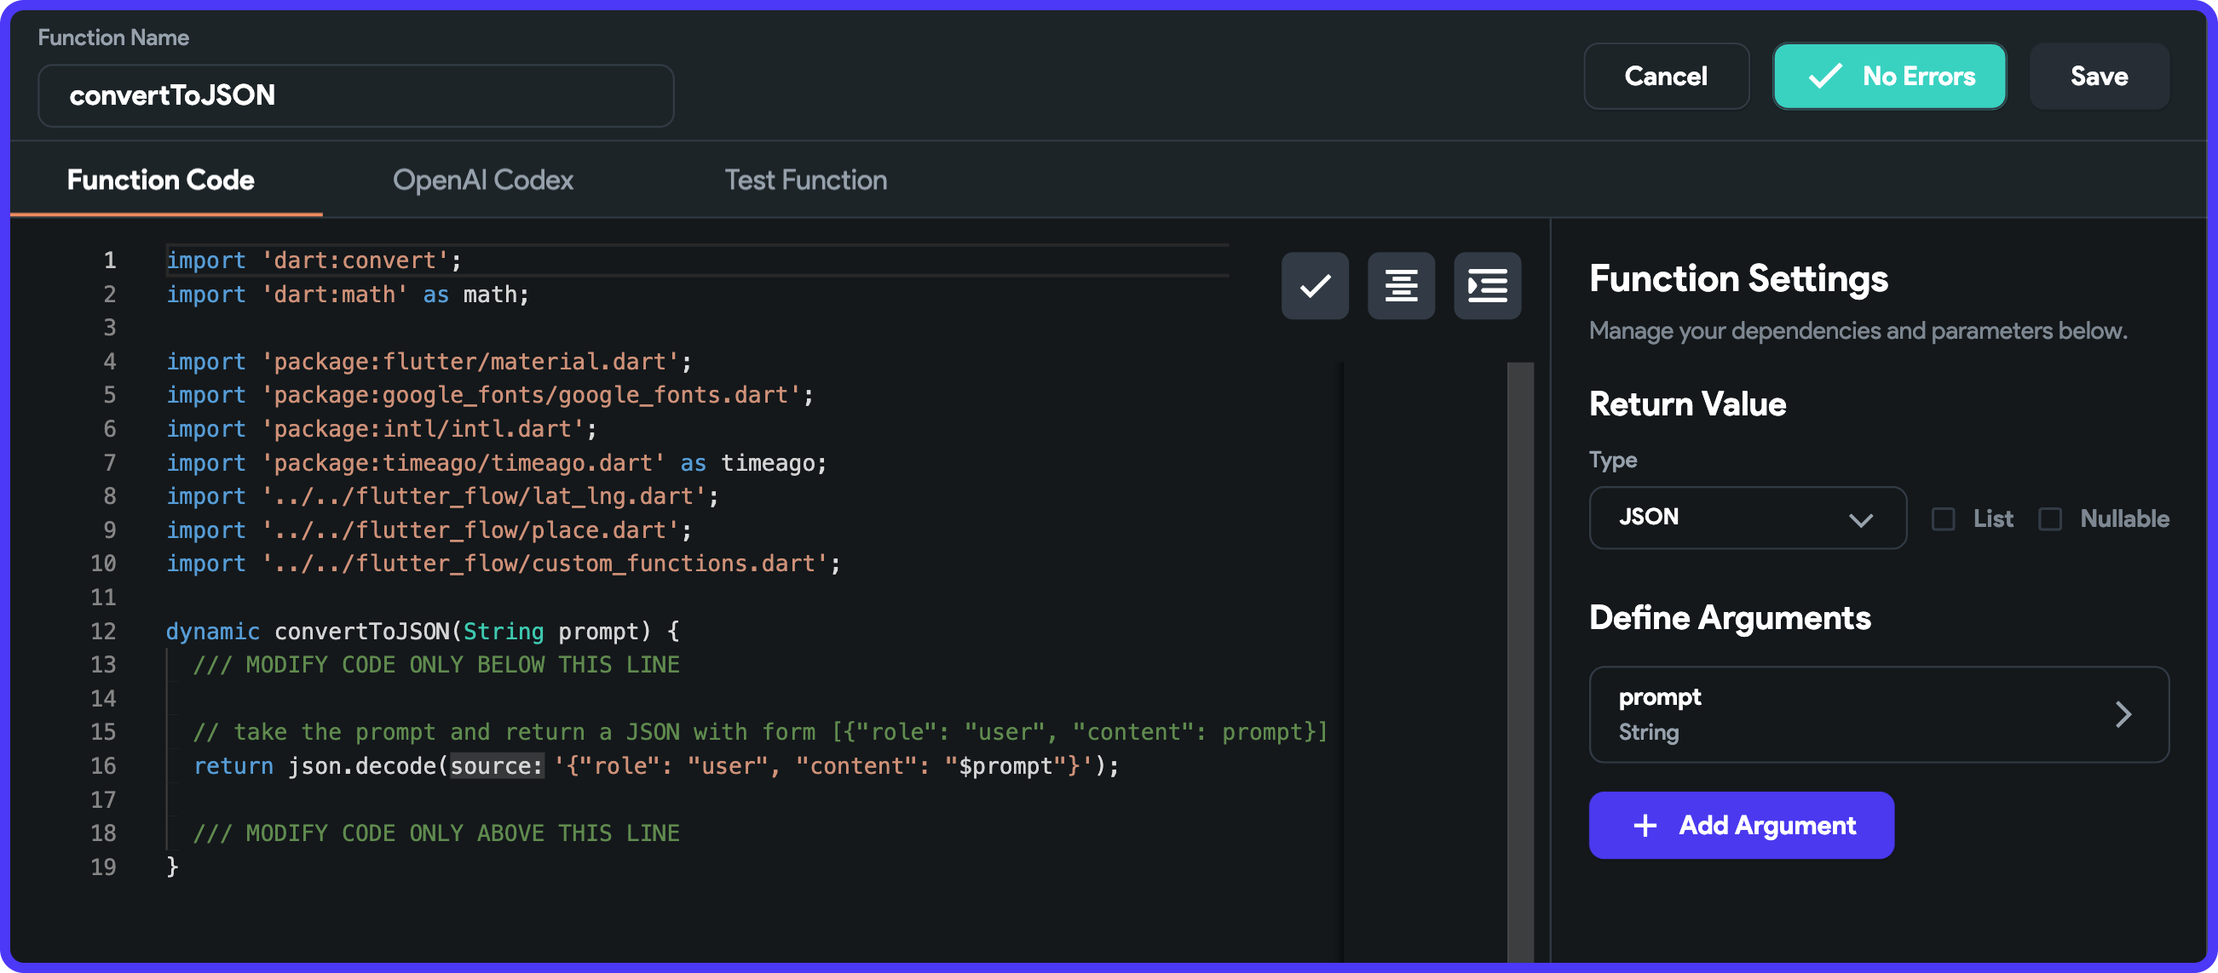Click the Add Argument button
Screen dimensions: 2218x973
pos(1740,825)
